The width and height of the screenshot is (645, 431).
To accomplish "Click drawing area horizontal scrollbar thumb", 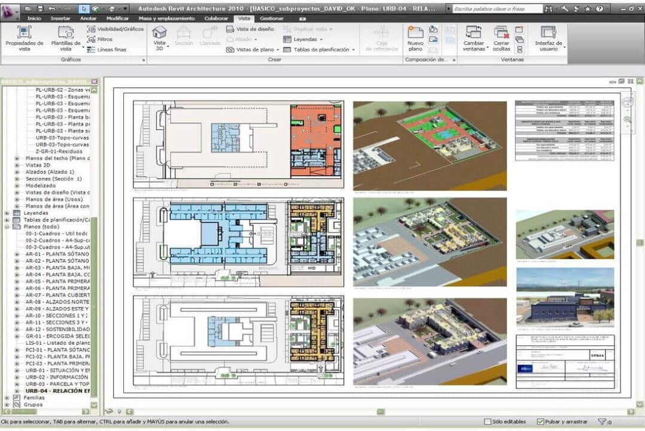I will click(381, 412).
